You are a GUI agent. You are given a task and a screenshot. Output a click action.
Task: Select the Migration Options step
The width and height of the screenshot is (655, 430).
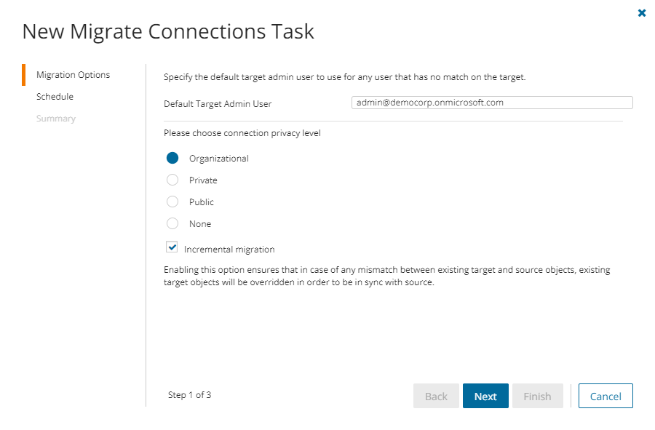[x=73, y=75]
